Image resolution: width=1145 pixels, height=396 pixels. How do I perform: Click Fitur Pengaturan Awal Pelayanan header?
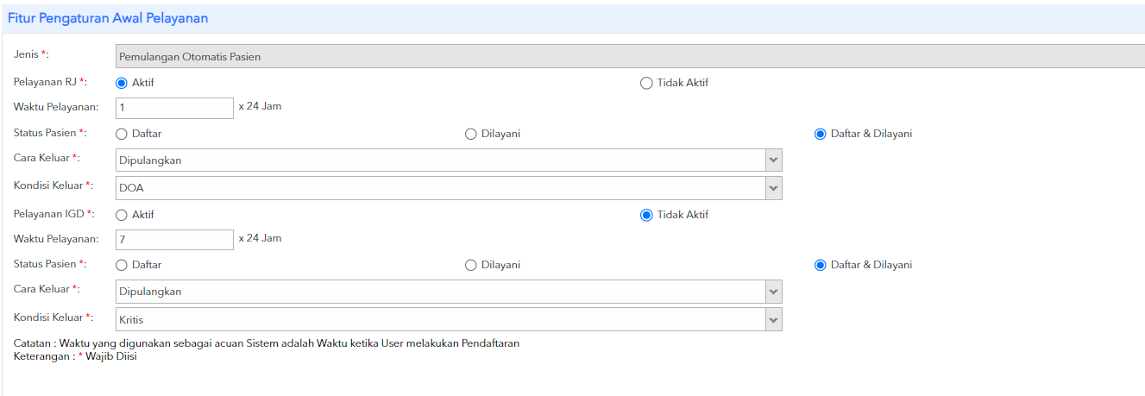click(108, 17)
